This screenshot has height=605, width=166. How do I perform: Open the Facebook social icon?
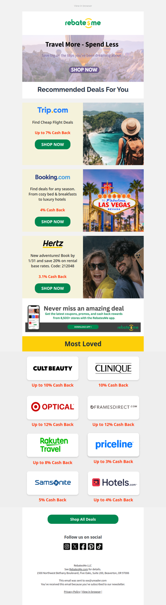pyautogui.click(x=83, y=546)
